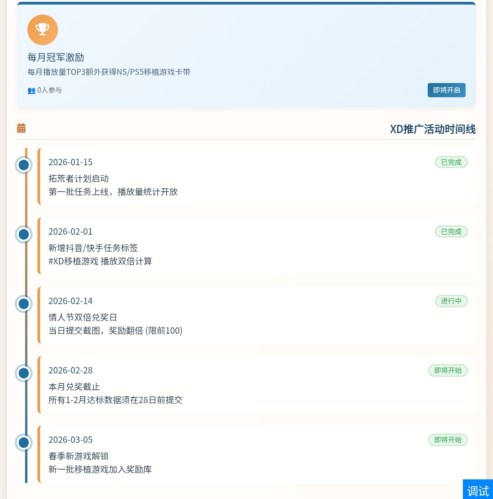The width and height of the screenshot is (493, 499).
Task: Click the 即将开始 badge on the 春季新游戏解锁 entry
Action: click(x=448, y=440)
